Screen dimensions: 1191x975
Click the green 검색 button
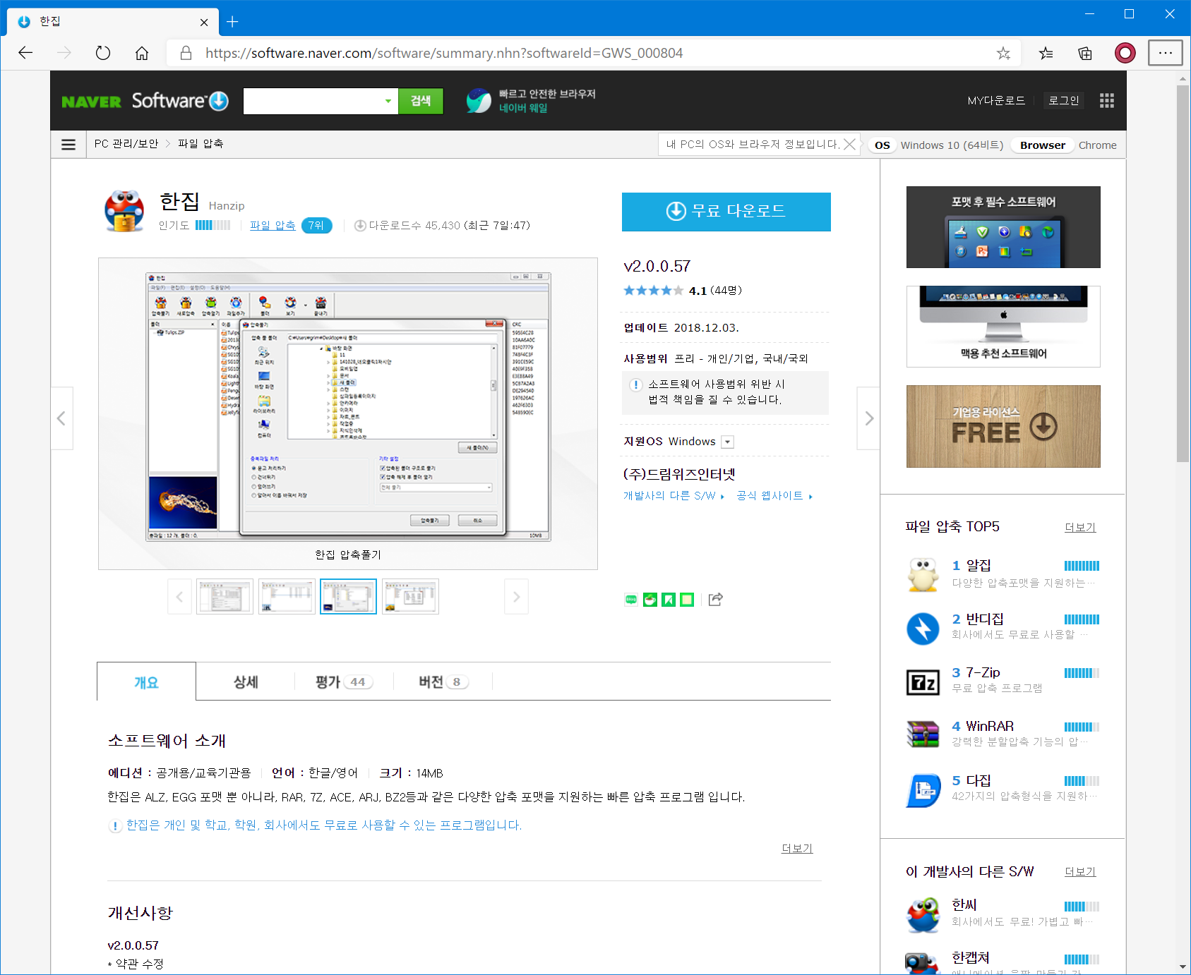(x=421, y=101)
